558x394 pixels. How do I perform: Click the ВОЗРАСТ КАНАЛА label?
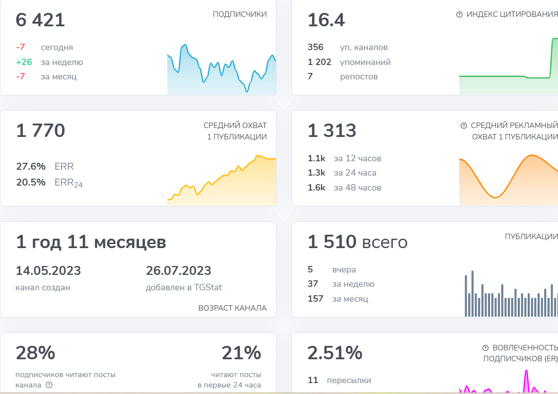pyautogui.click(x=232, y=308)
